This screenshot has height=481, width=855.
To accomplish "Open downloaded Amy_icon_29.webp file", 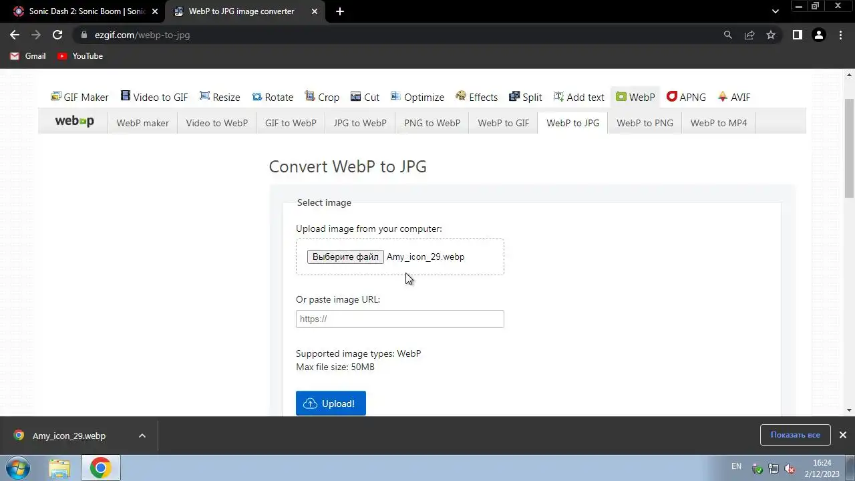I will 69,436.
